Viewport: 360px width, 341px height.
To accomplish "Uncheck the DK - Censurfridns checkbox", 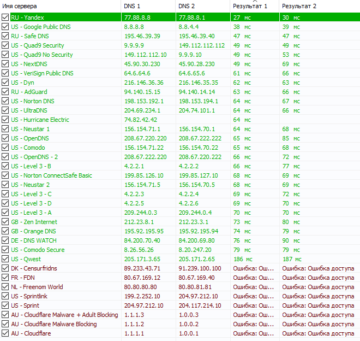I will coord(5,268).
